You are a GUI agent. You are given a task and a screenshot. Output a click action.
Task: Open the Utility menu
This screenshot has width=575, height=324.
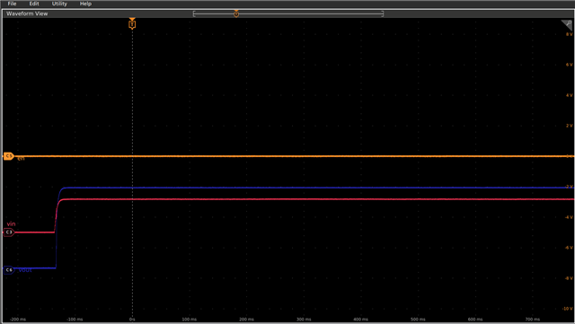[x=59, y=4]
